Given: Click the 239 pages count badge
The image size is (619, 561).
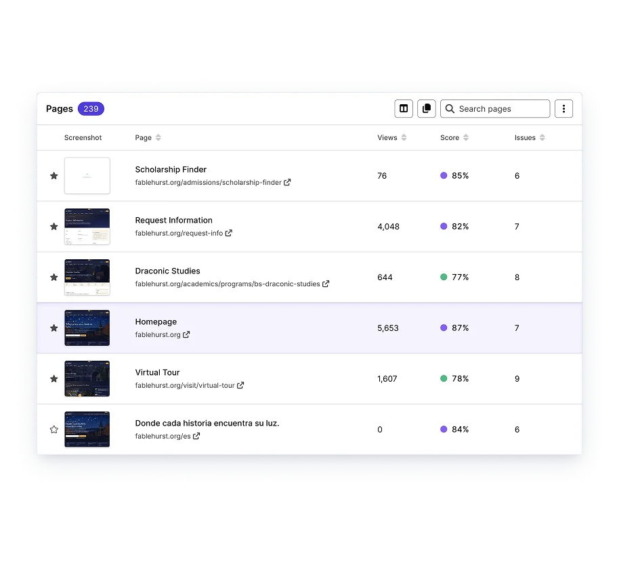Looking at the screenshot, I should coord(91,109).
